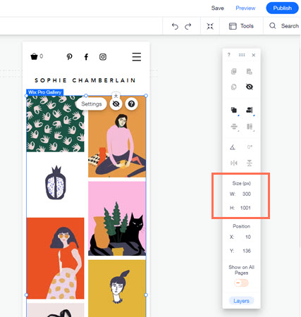Image resolution: width=301 pixels, height=317 pixels.
Task: Click the download arrow icon above gallery
Action: coord(116,96)
